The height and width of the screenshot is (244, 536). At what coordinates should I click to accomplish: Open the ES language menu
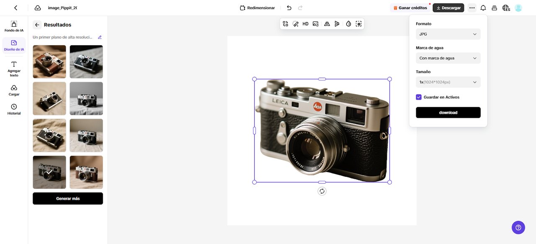tap(506, 7)
